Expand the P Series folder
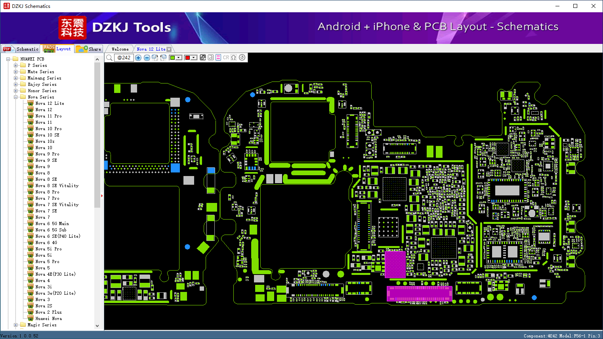 [x=15, y=65]
